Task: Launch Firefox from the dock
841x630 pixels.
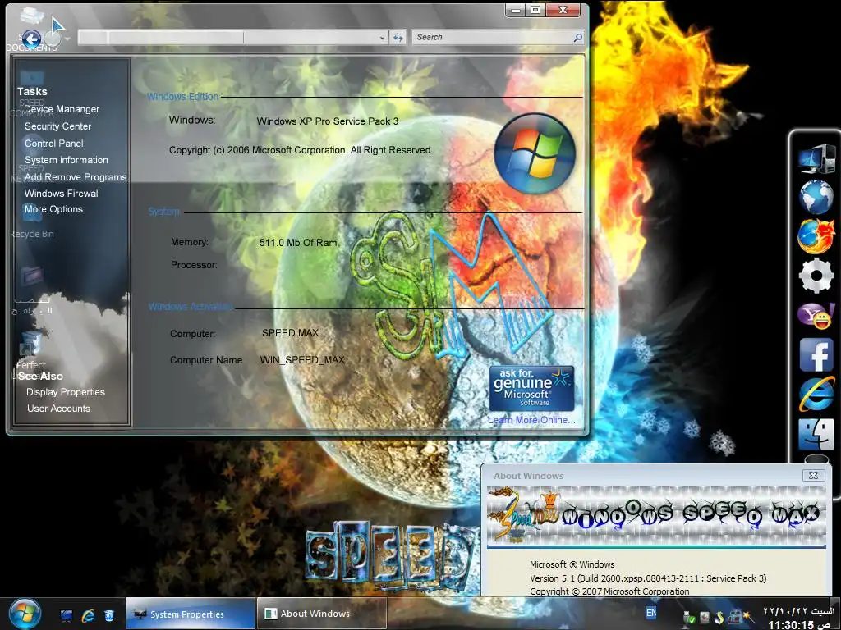Action: click(x=816, y=235)
